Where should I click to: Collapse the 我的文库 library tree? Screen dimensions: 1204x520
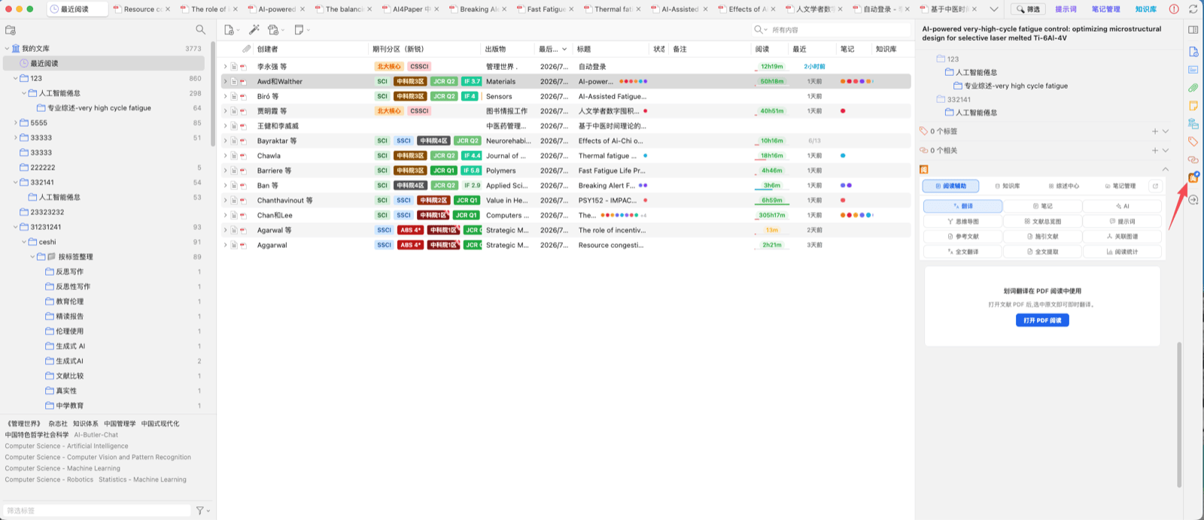point(7,48)
